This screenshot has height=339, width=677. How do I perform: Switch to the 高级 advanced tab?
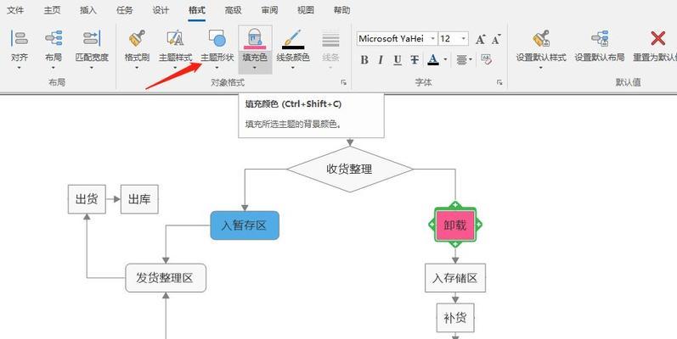pos(233,10)
